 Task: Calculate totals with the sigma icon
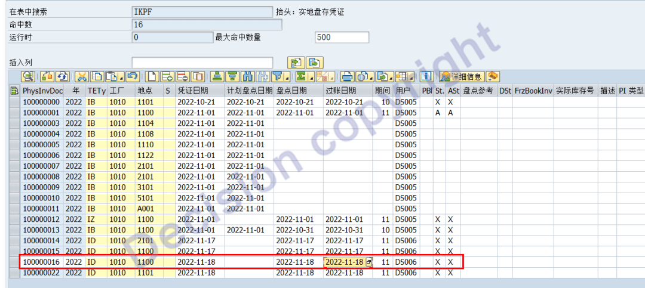click(302, 76)
